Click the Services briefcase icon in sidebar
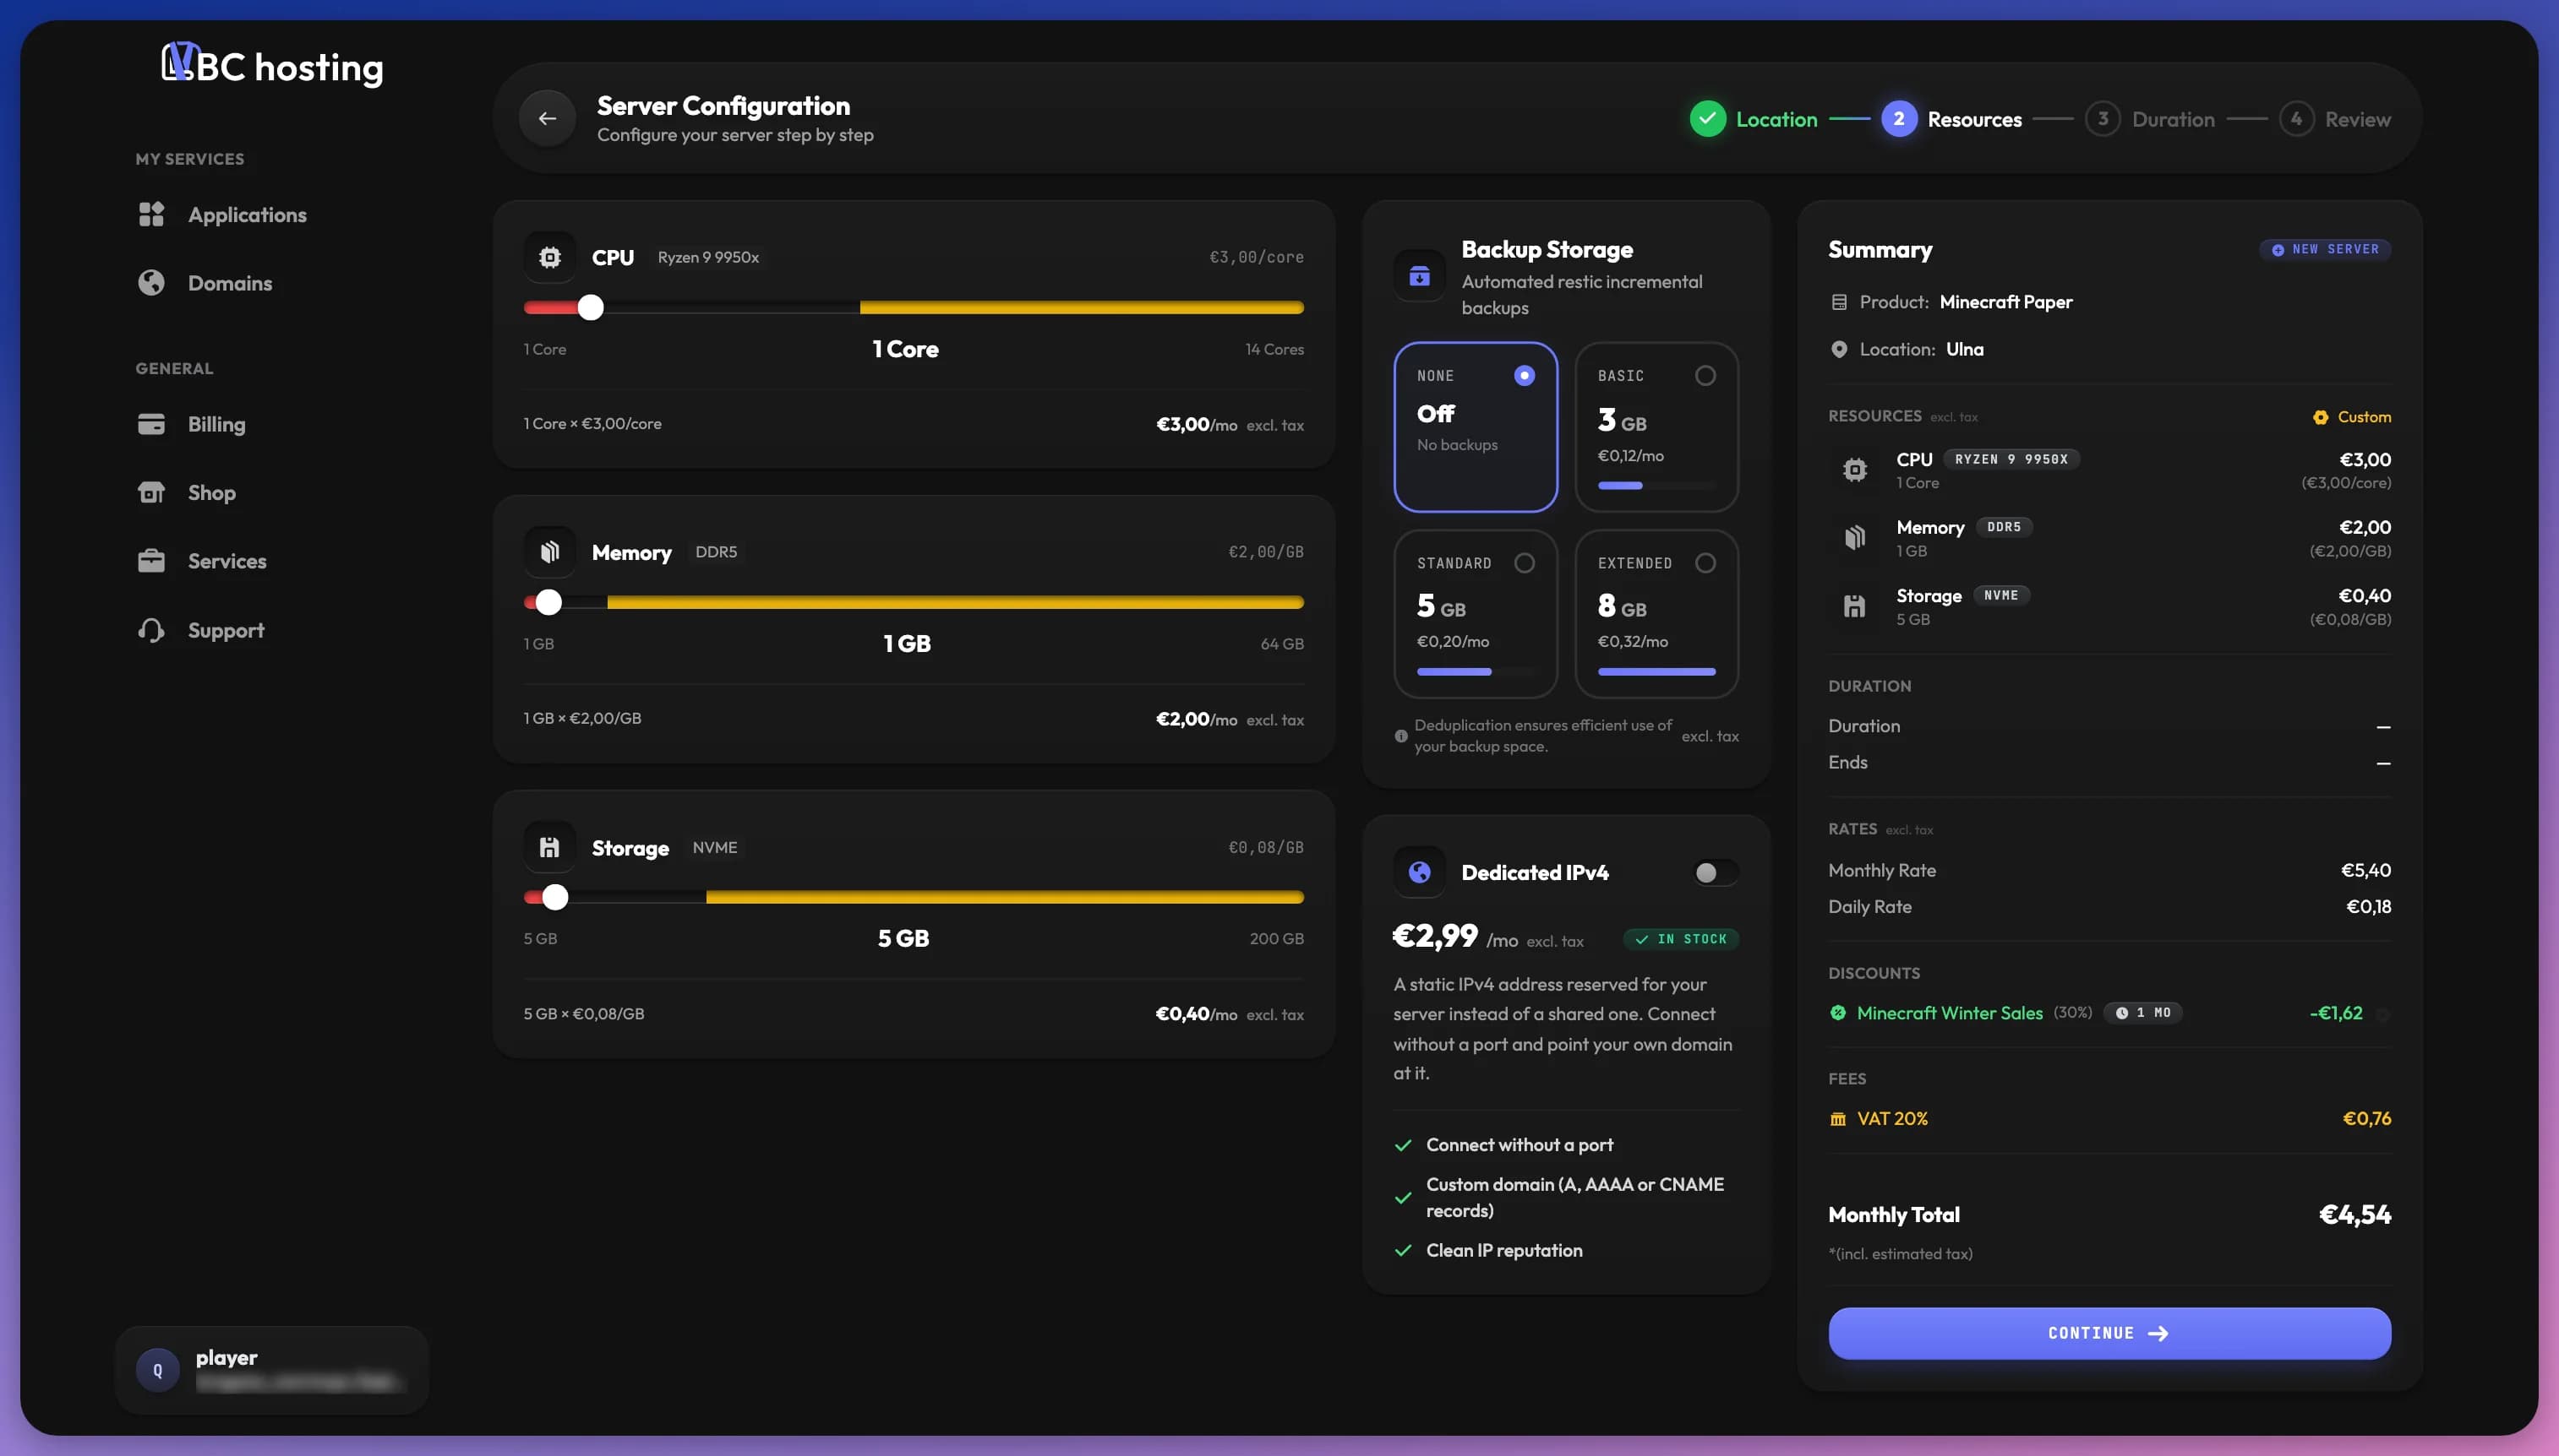 pos(151,561)
